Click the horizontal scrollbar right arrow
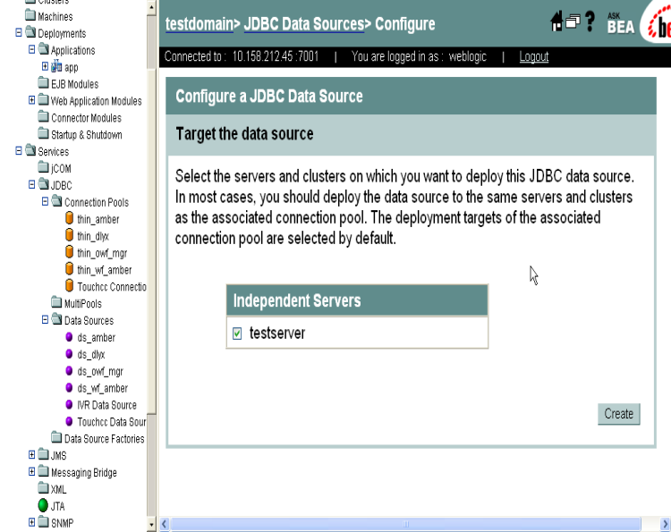This screenshot has width=671, height=532. coord(665,524)
